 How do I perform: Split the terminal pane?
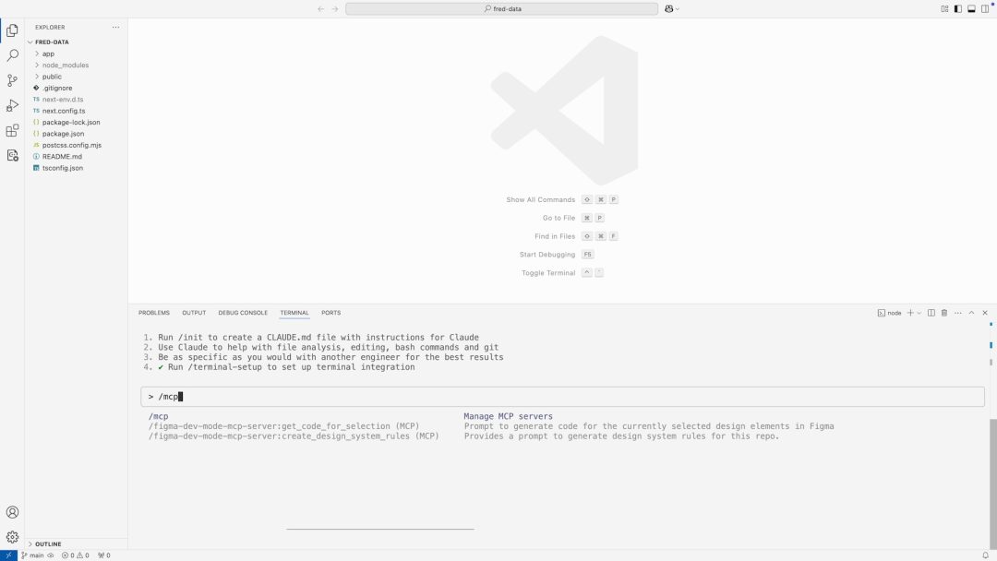coord(931,313)
